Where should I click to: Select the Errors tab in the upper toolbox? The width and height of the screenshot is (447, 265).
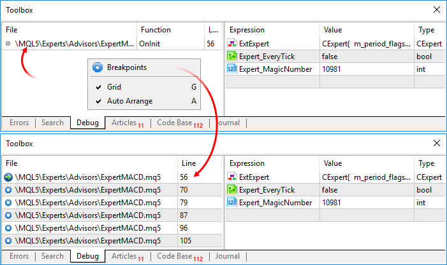pos(19,123)
